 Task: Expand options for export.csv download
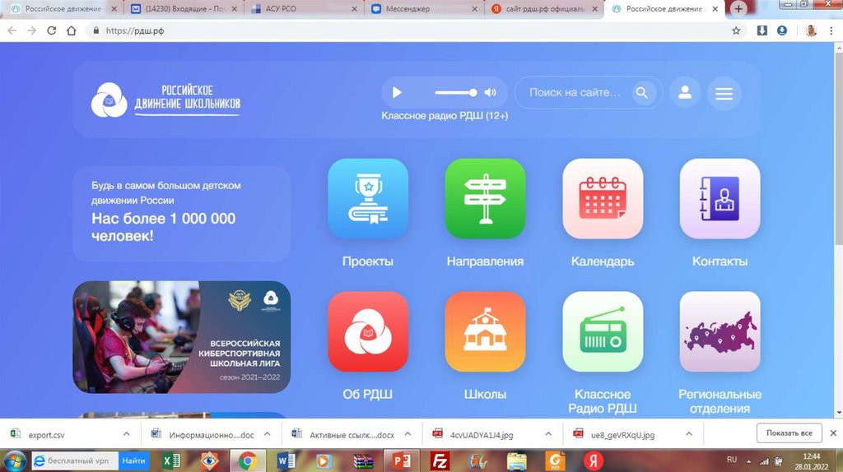[x=126, y=434]
